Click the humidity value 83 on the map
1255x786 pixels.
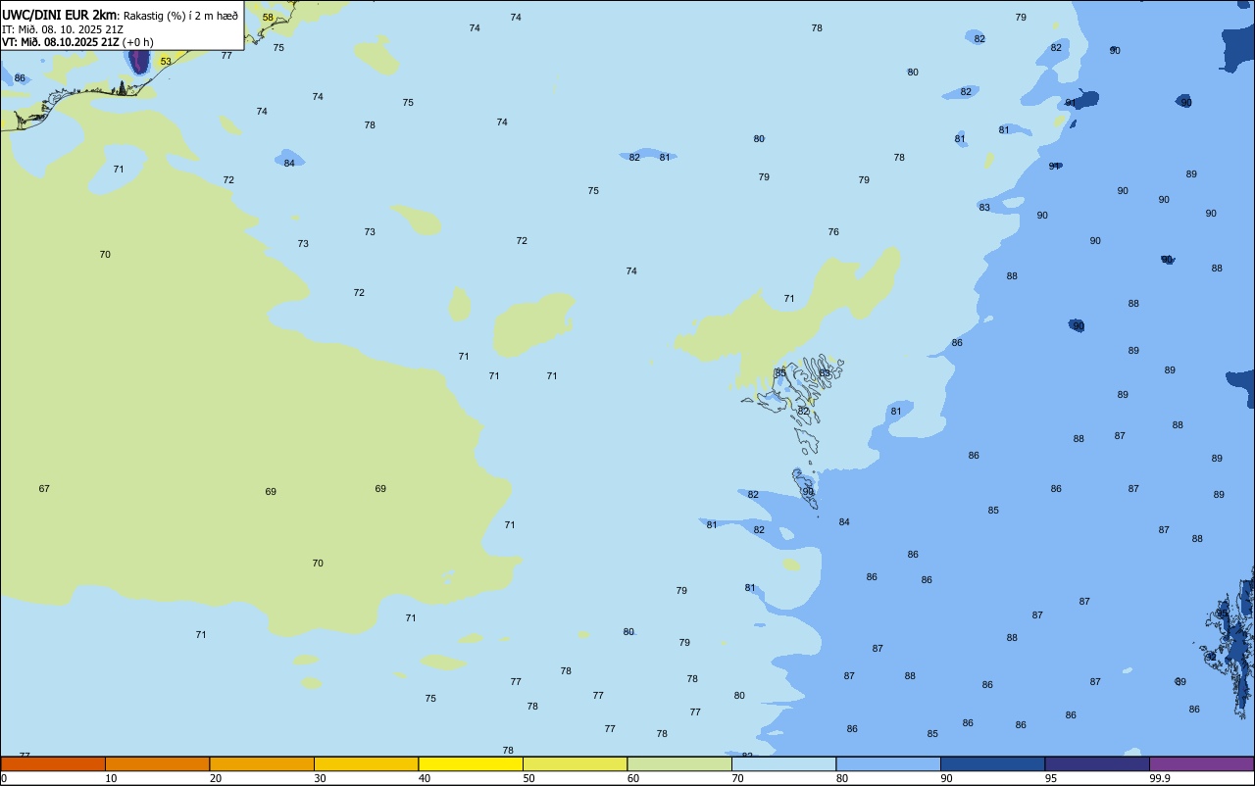(984, 208)
